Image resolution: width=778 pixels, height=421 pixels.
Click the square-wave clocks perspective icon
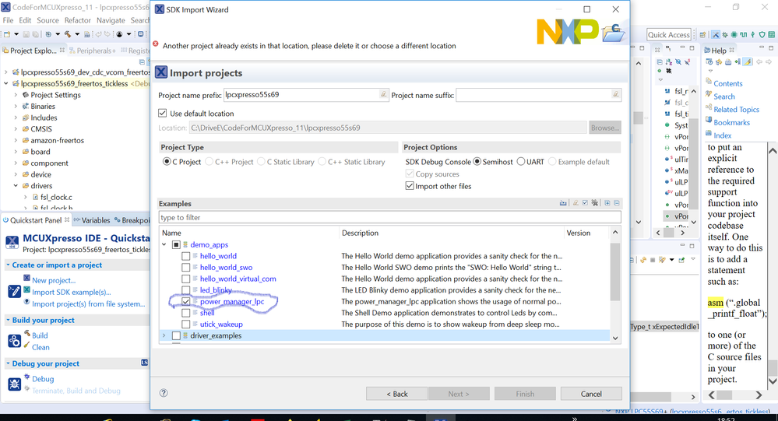point(743,35)
